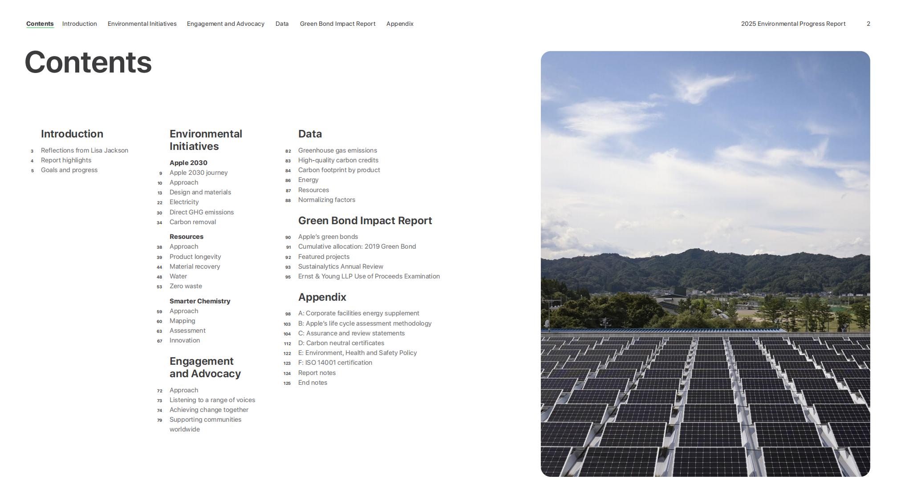Go to 'B: Apple's life cycle assessment methodology'
The width and height of the screenshot is (897, 504).
365,323
